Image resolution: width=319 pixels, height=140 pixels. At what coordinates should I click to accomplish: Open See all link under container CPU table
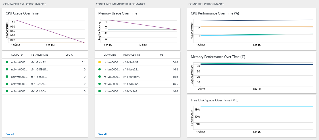pos(11,134)
